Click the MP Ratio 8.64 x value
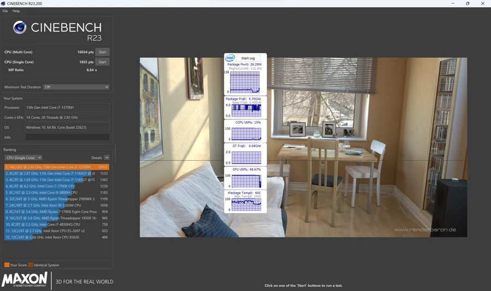The image size is (491, 291). (x=92, y=70)
